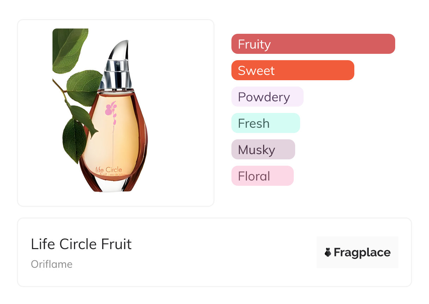Select the Fresh accord tag
The height and width of the screenshot is (304, 429).
pyautogui.click(x=266, y=123)
